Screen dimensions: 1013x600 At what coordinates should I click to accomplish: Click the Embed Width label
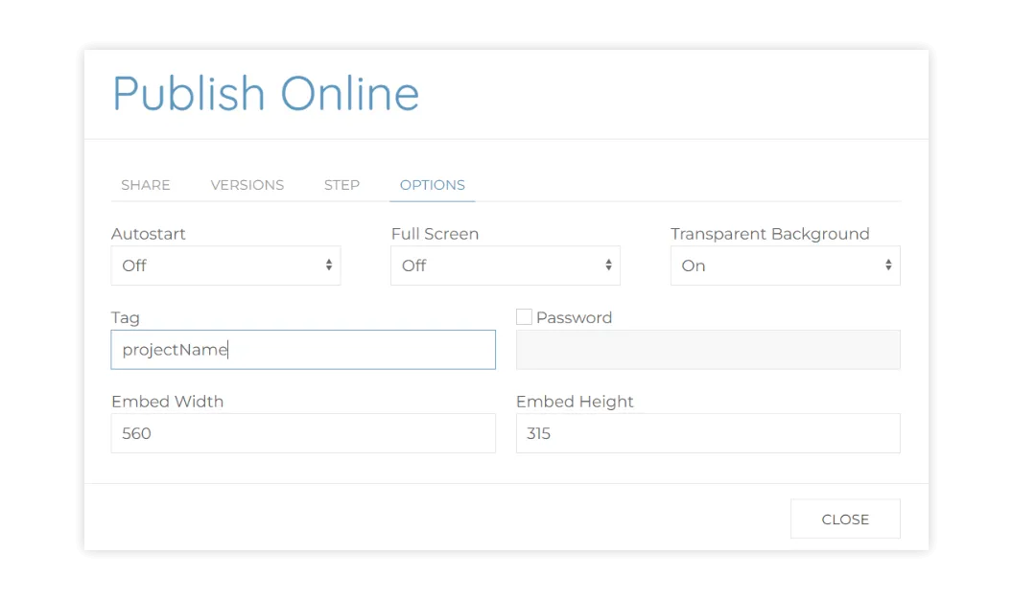tap(167, 402)
